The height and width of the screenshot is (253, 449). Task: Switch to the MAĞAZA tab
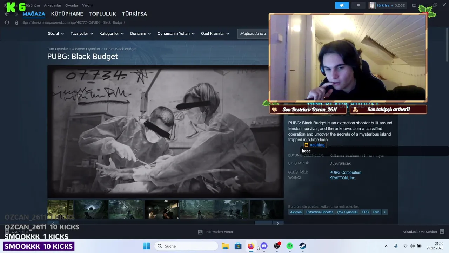tap(34, 14)
